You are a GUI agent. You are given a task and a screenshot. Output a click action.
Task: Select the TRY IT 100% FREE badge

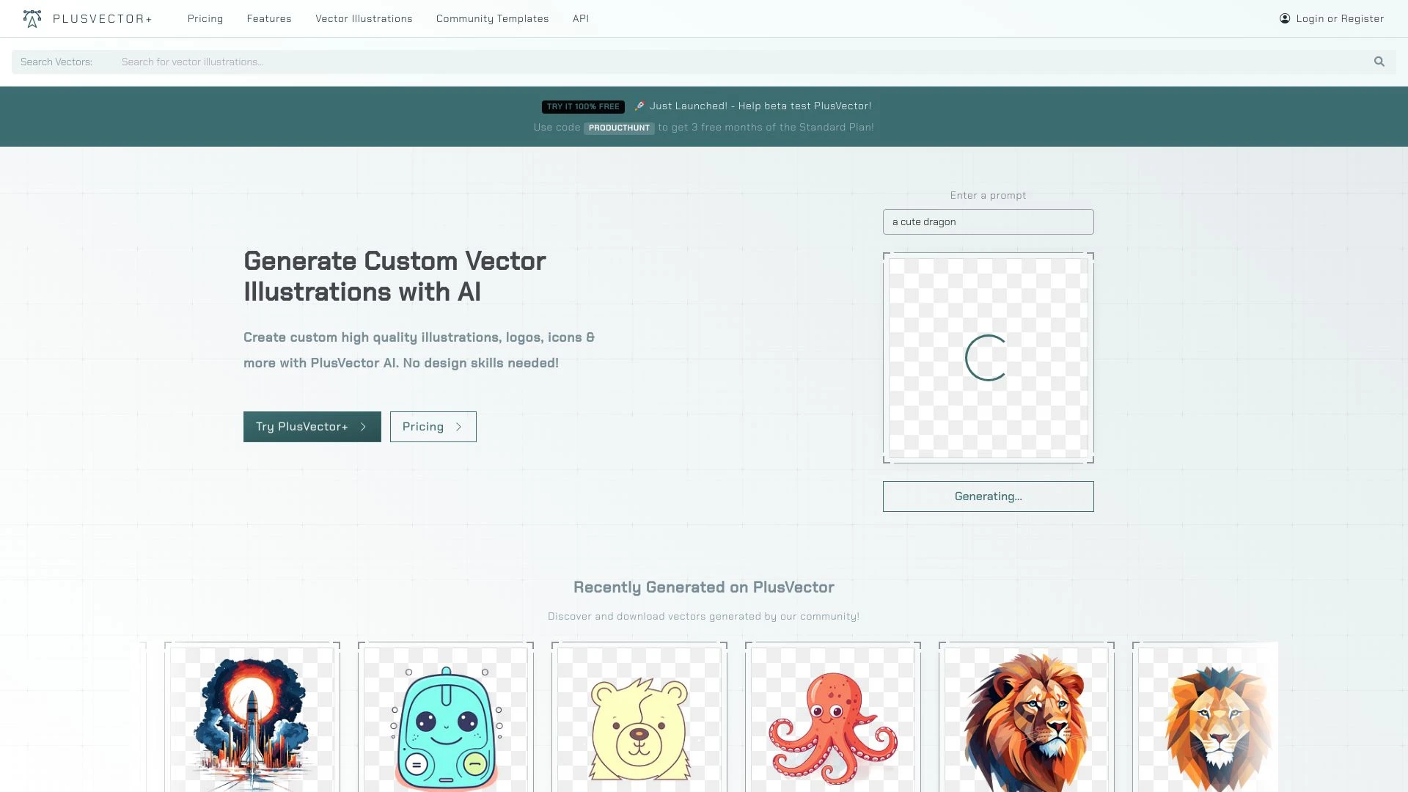(x=583, y=106)
